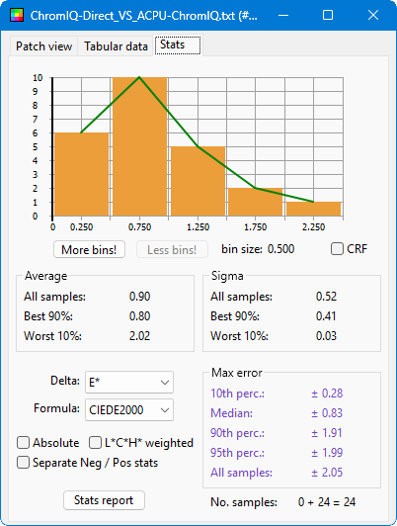Switch to the Patch view tab

(43, 46)
